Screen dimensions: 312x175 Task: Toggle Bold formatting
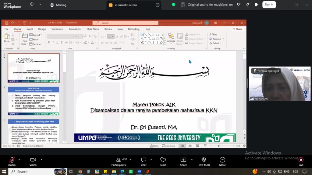[x=49, y=42]
